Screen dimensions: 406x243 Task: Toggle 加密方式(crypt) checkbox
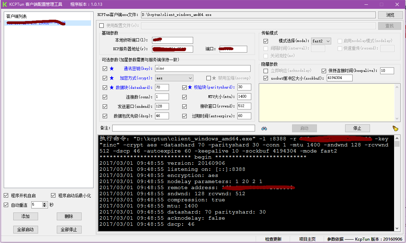[x=105, y=78]
